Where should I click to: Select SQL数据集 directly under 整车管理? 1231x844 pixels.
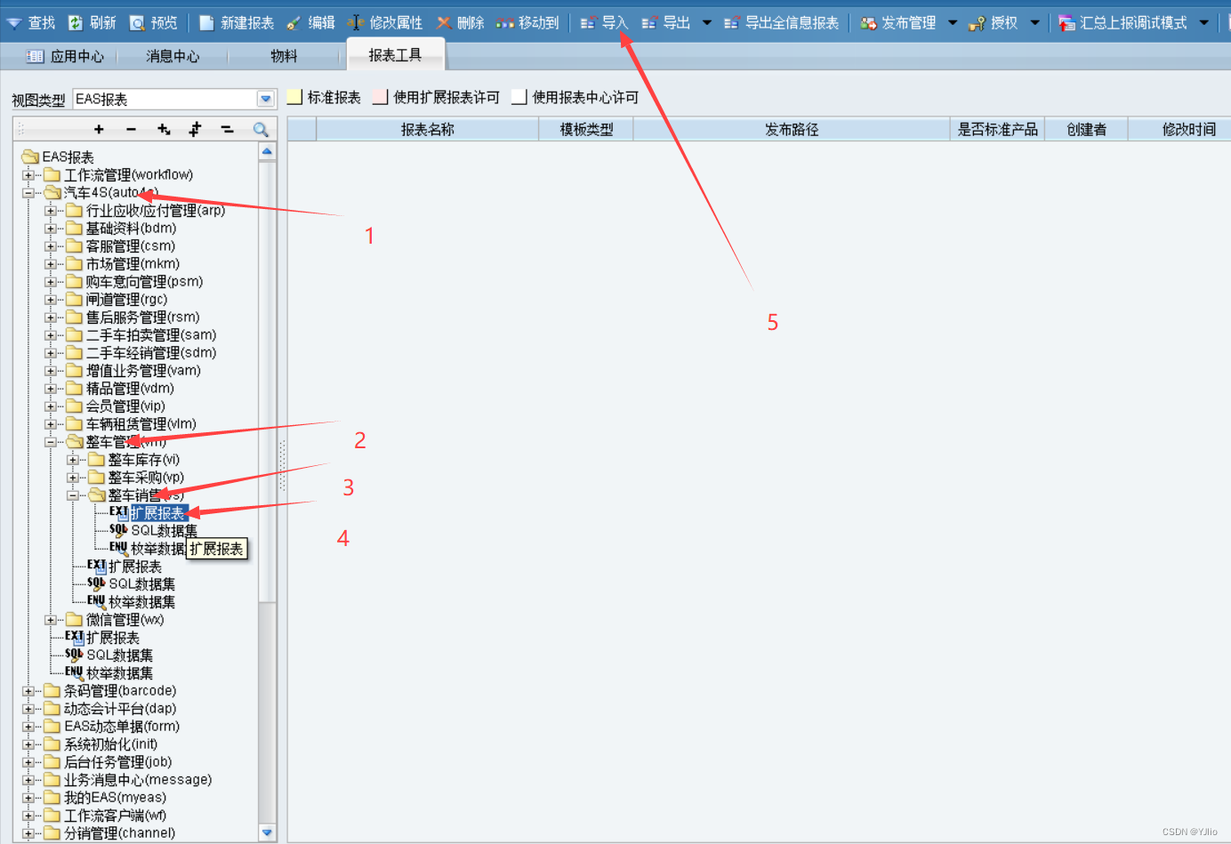pos(142,584)
